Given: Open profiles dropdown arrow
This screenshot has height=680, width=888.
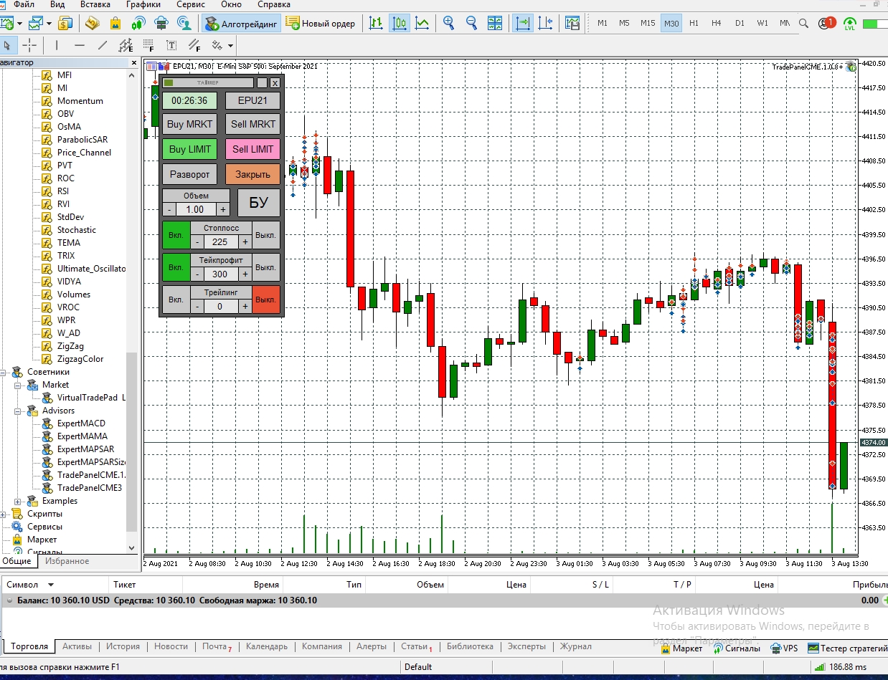Looking at the screenshot, I should tap(49, 23).
